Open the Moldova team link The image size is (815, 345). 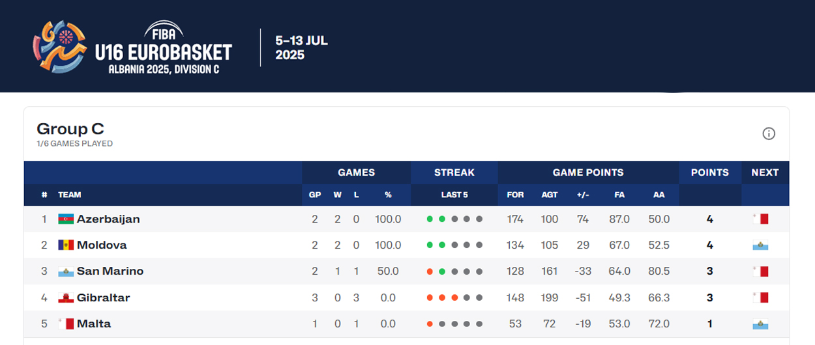(102, 245)
